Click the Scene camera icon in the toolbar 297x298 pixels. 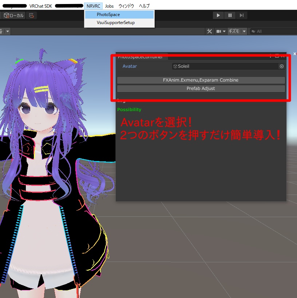[219, 31]
